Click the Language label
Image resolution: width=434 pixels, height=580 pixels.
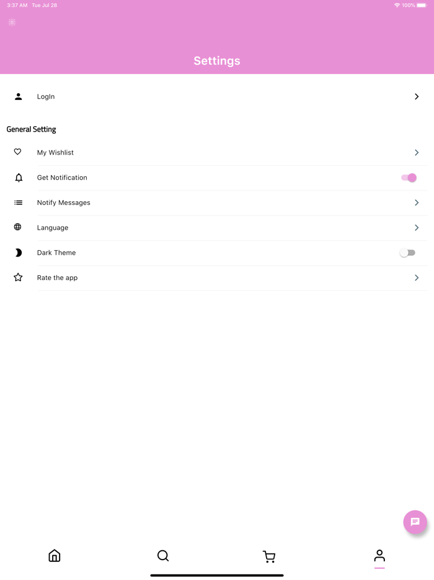[x=53, y=228]
